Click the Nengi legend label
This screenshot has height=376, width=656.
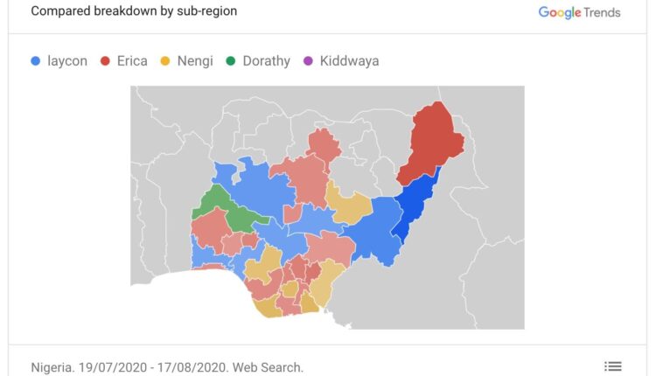195,61
